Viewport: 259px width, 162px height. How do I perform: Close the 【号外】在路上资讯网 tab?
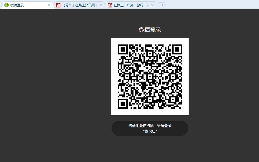pos(101,5)
